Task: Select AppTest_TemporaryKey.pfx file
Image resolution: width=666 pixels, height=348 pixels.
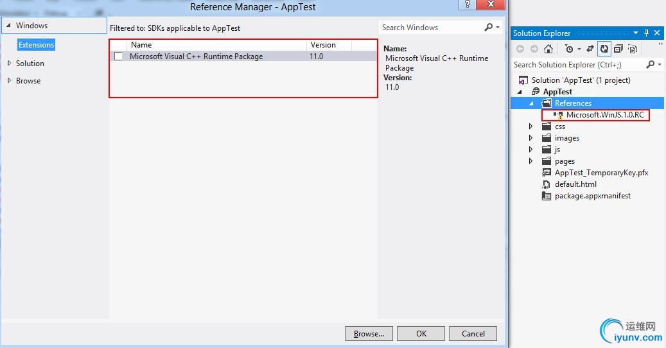Action: pyautogui.click(x=601, y=172)
